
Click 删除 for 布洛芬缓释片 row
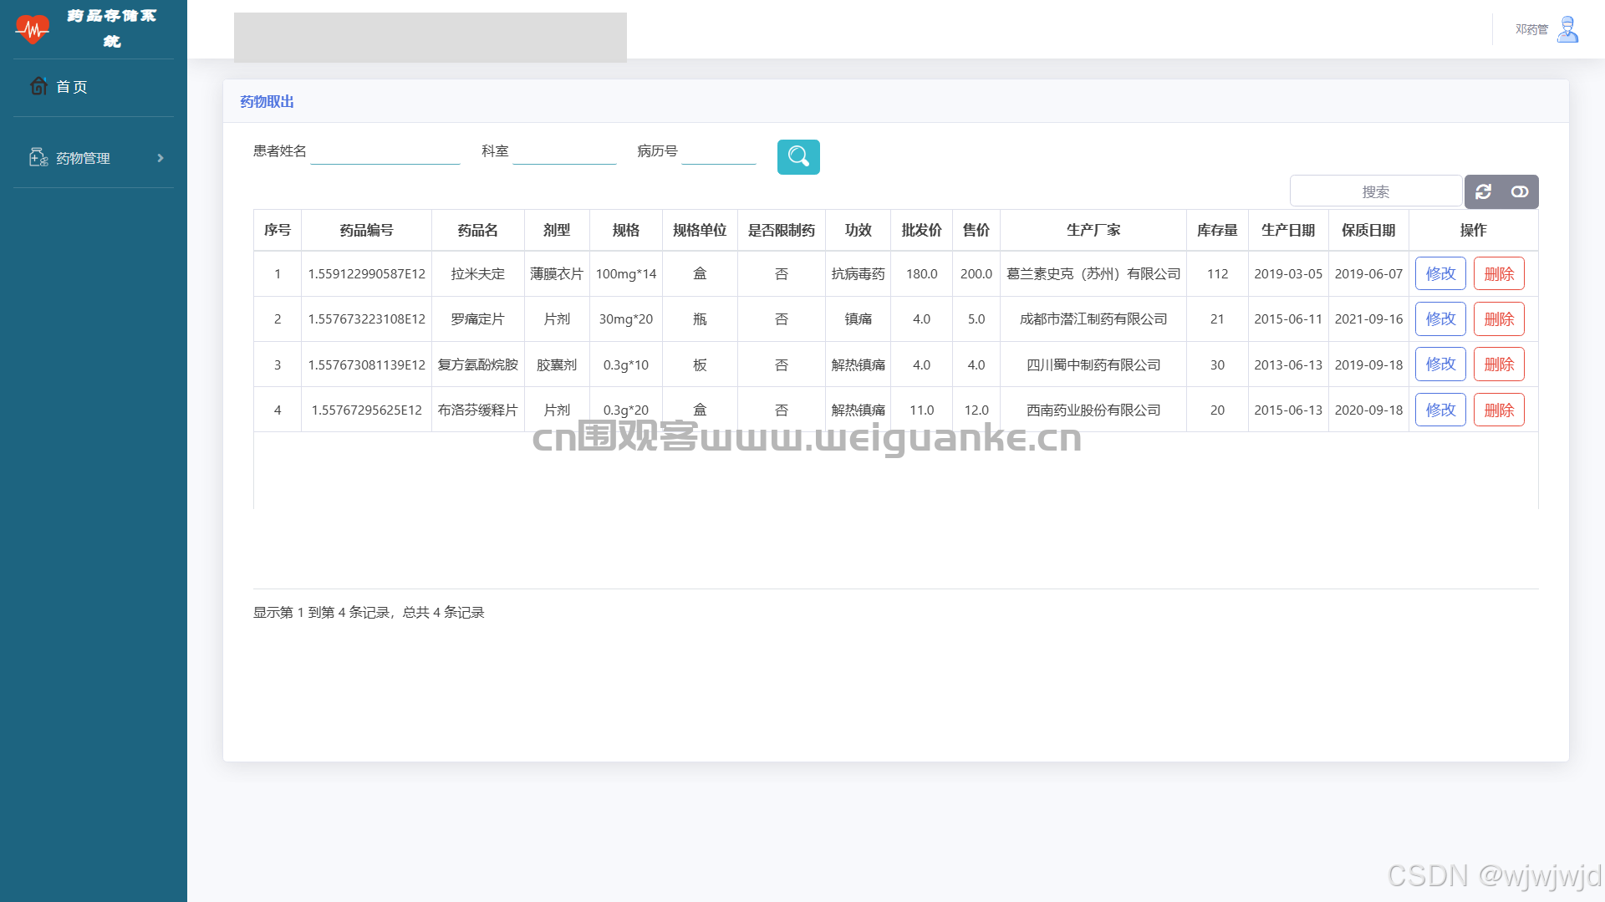1499,410
